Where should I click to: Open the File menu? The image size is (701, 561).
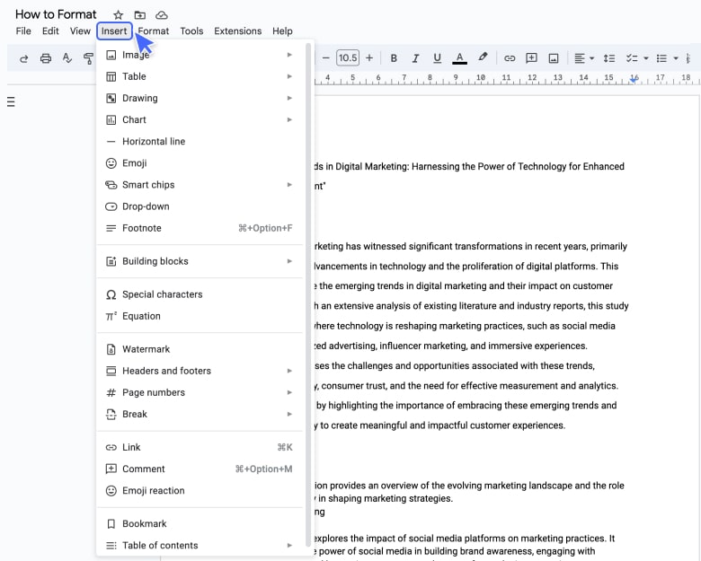click(x=23, y=31)
